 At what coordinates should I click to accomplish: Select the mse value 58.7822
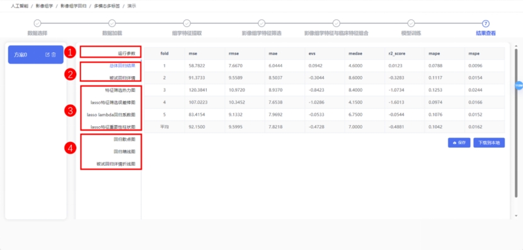click(196, 66)
